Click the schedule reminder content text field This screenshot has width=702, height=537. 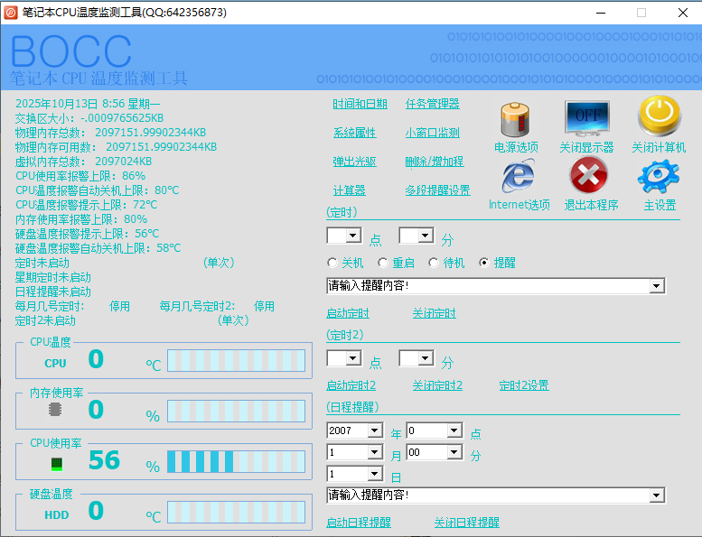488,495
